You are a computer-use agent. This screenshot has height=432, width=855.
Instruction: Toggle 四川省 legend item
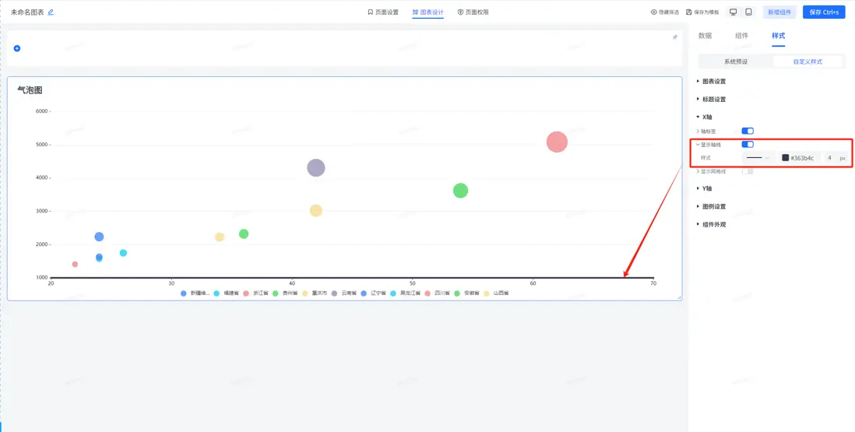tap(438, 293)
